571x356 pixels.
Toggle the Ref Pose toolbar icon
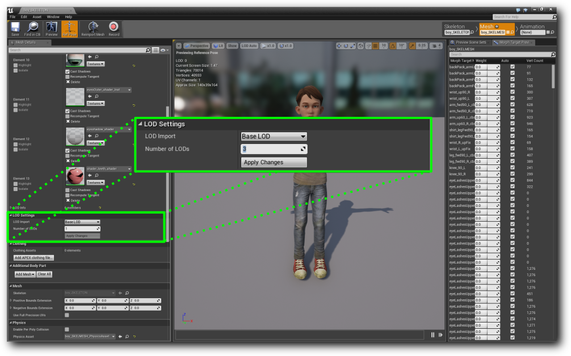click(x=70, y=27)
